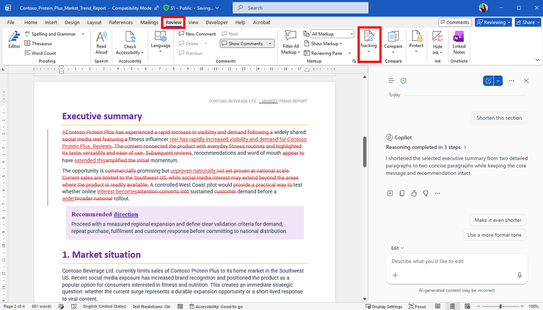The image size is (543, 310).
Task: Toggle Show Comments button
Action: pos(243,43)
